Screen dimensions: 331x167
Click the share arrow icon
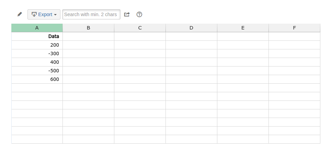[127, 14]
